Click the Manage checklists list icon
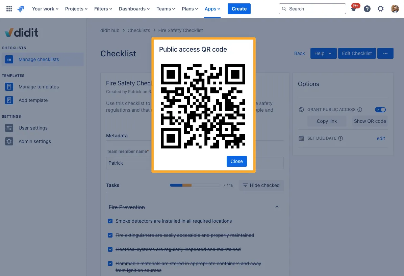404x276 pixels. coord(9,59)
